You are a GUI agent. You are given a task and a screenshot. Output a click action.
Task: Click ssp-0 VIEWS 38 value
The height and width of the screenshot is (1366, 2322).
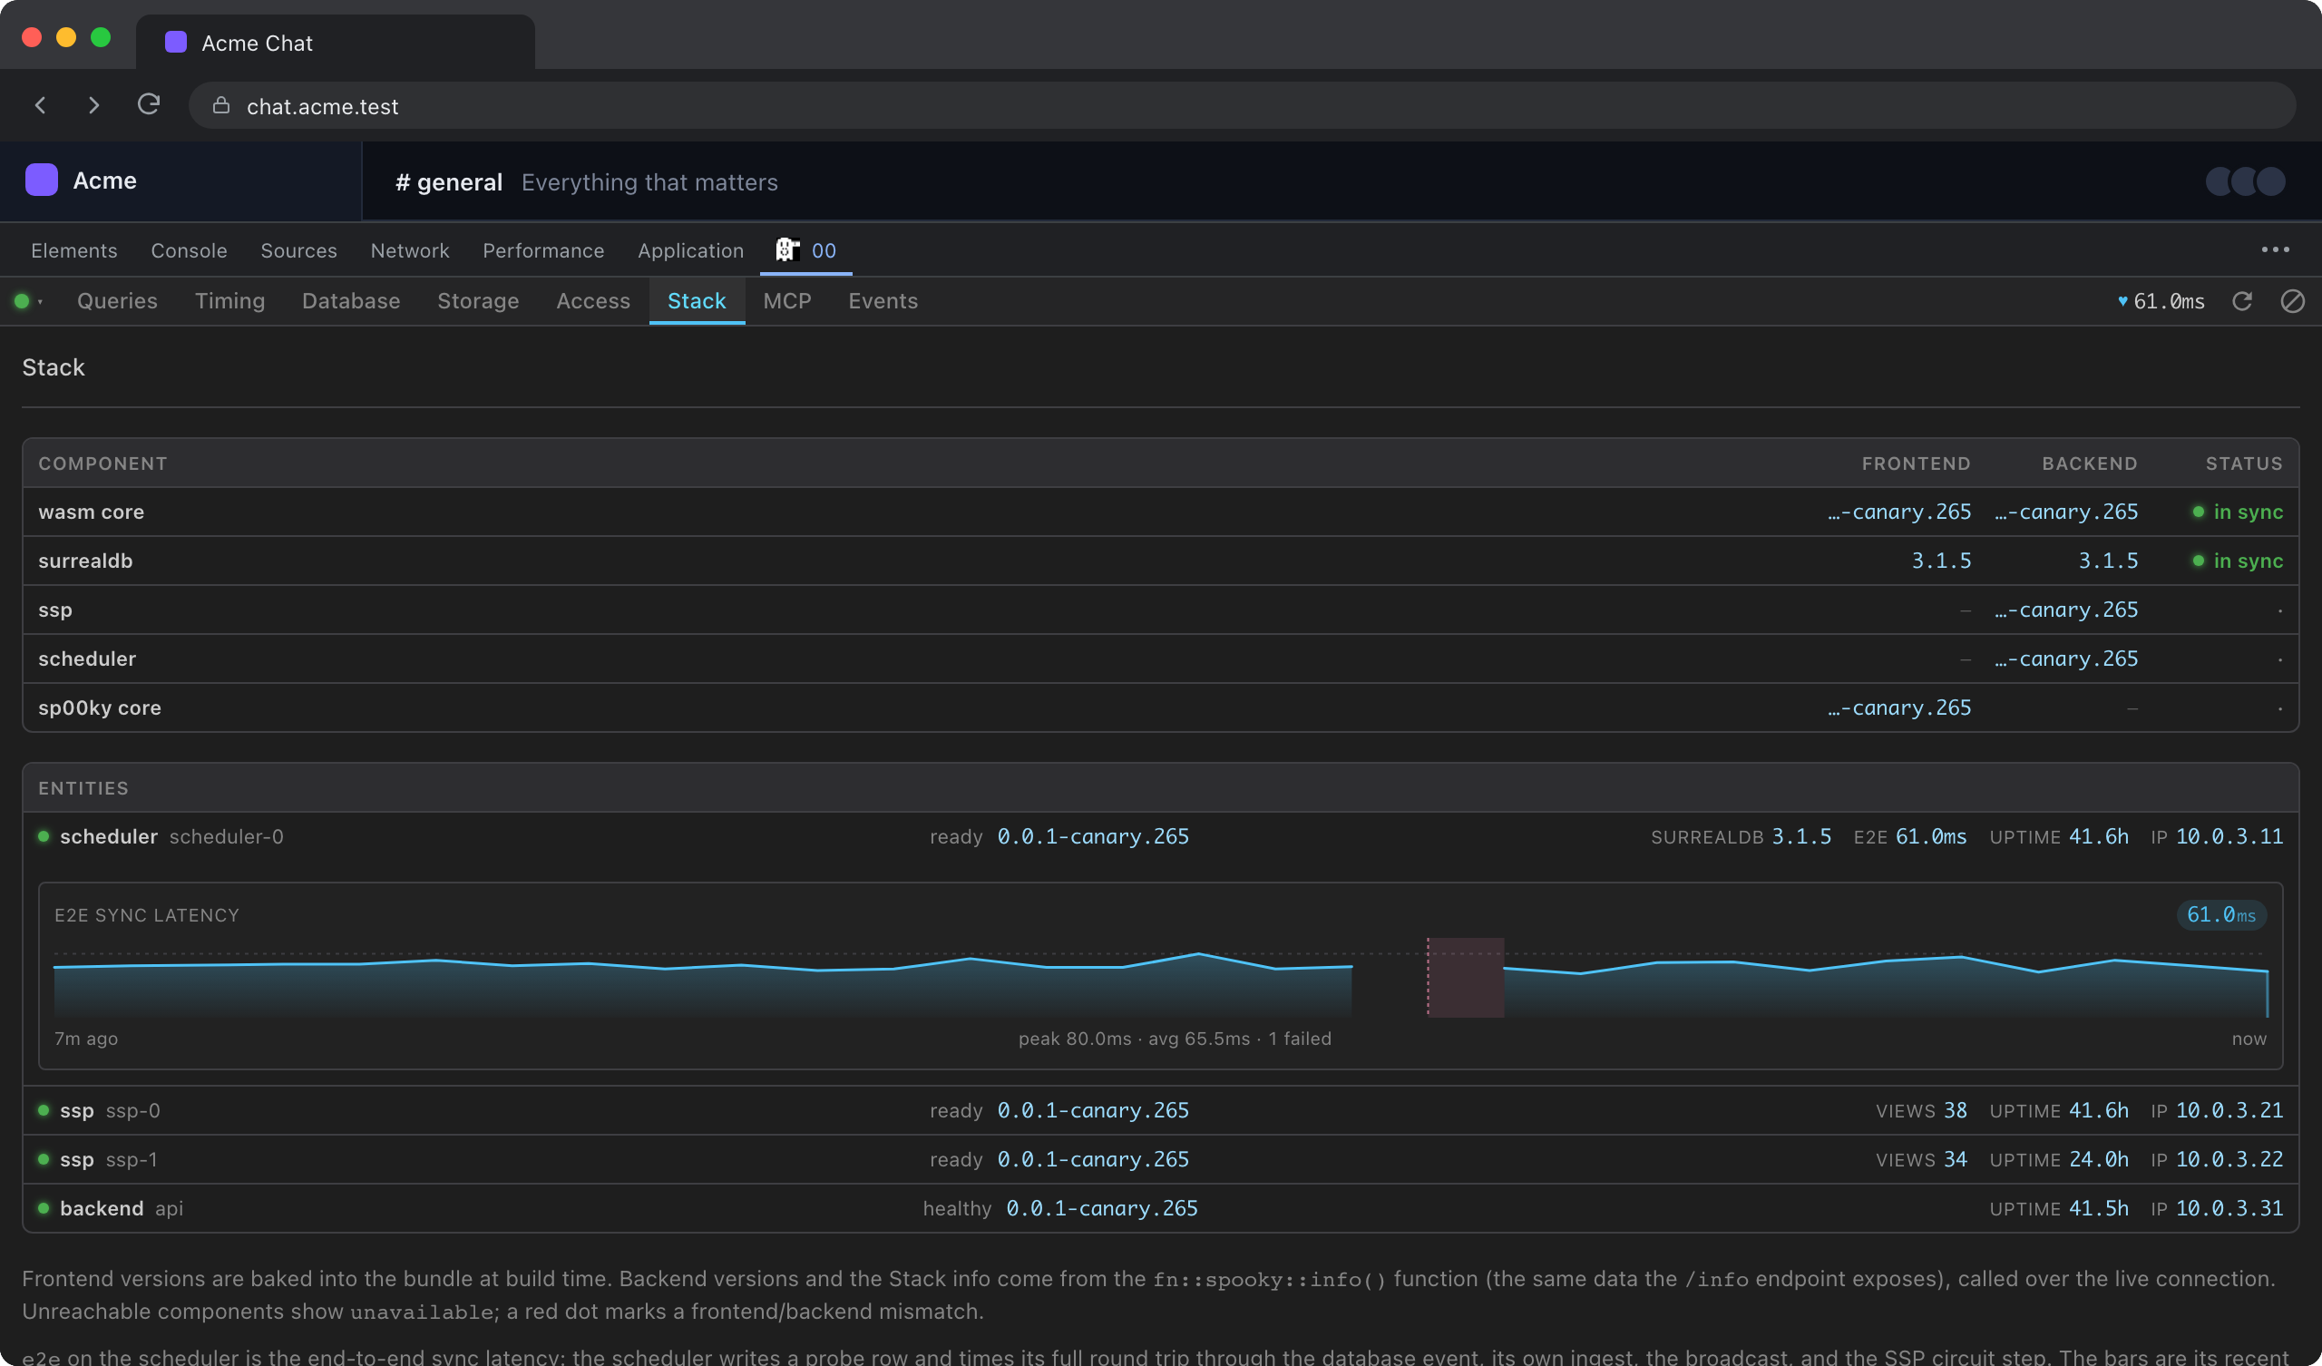tap(1956, 1109)
